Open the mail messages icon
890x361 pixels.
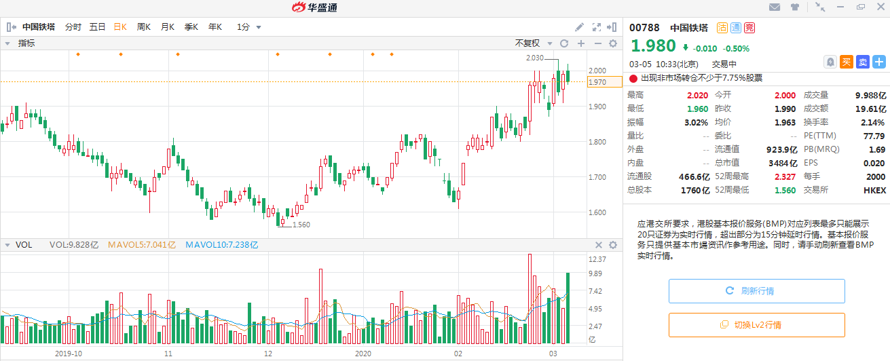(774, 7)
